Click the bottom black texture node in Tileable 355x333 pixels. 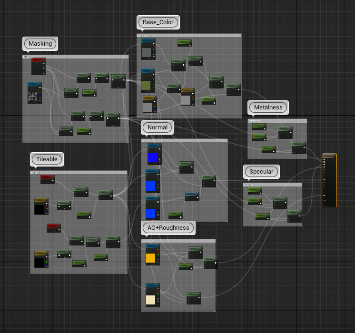(41, 260)
